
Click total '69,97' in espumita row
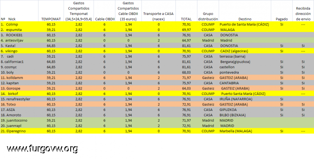186,30
